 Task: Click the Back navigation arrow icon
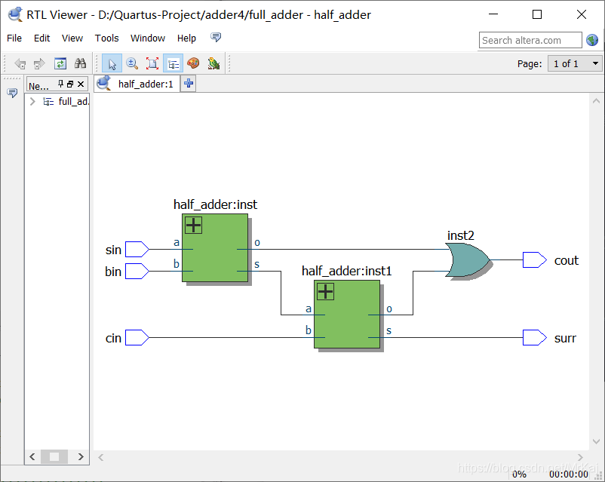point(20,63)
